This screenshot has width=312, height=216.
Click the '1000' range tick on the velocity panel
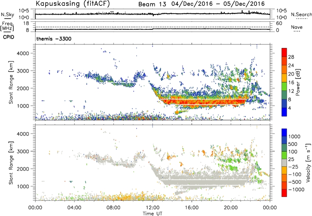23,186
